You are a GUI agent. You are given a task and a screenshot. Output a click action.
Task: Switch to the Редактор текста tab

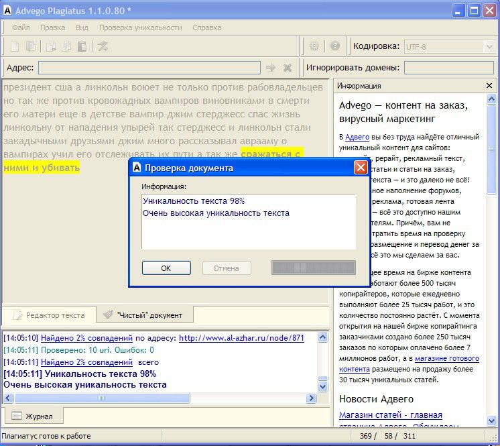[49, 315]
